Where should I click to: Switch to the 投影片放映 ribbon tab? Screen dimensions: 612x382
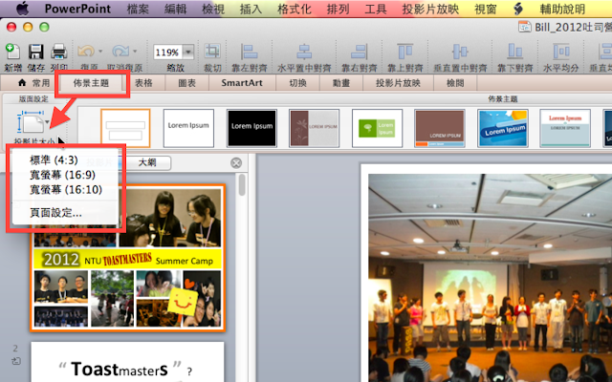(398, 83)
